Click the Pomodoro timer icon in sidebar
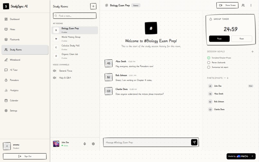The width and height of the screenshot is (259, 162). tap(6, 80)
